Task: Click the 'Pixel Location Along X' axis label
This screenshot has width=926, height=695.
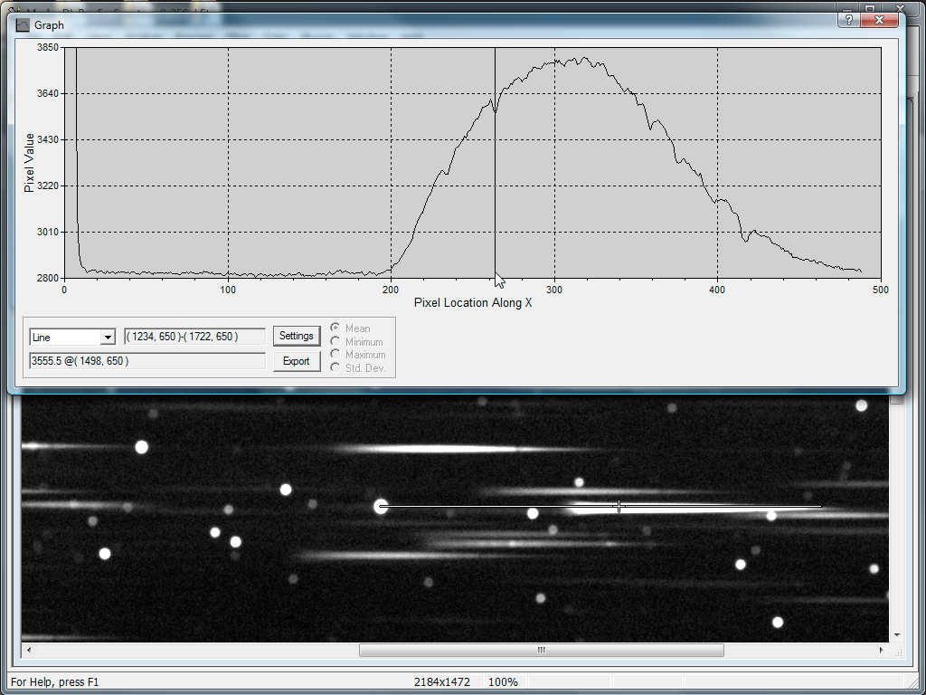Action: click(x=473, y=302)
